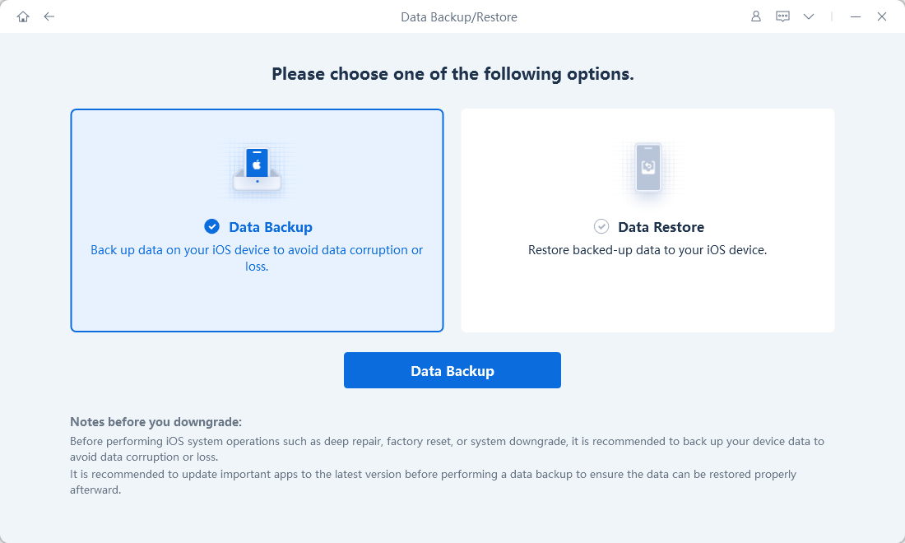The image size is (905, 543).
Task: Click the Data Restore heading text
Action: click(661, 227)
